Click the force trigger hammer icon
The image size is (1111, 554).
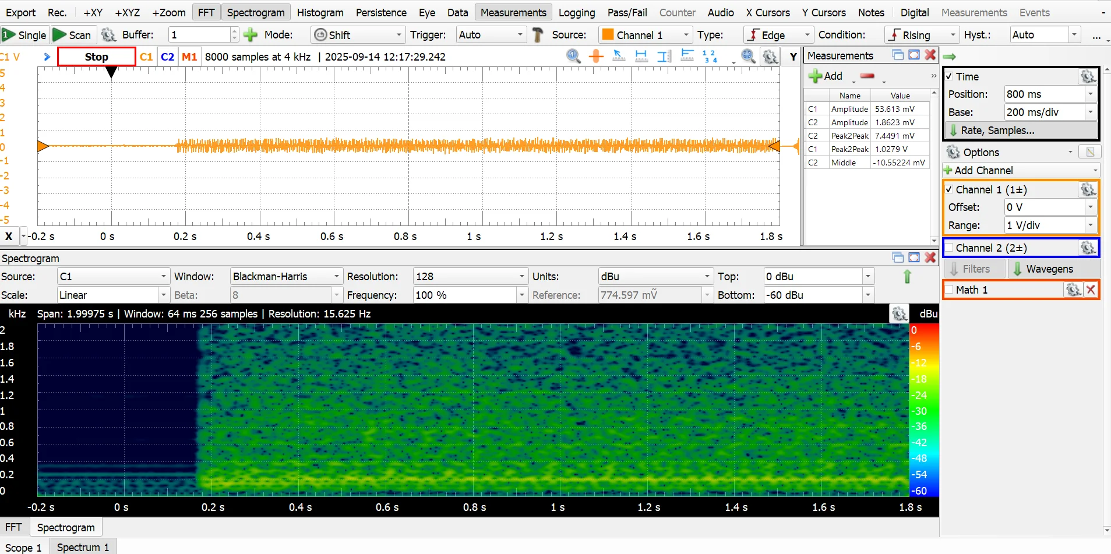(538, 35)
